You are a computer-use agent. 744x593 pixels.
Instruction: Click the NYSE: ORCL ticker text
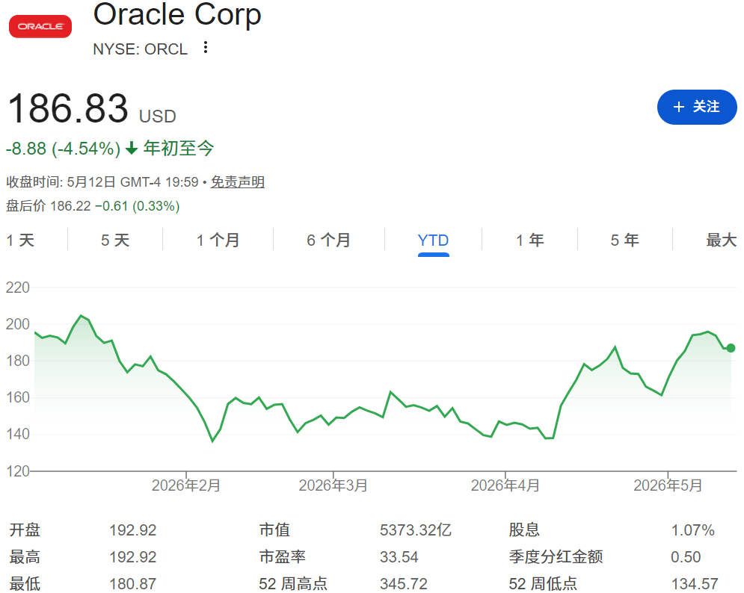[x=140, y=49]
